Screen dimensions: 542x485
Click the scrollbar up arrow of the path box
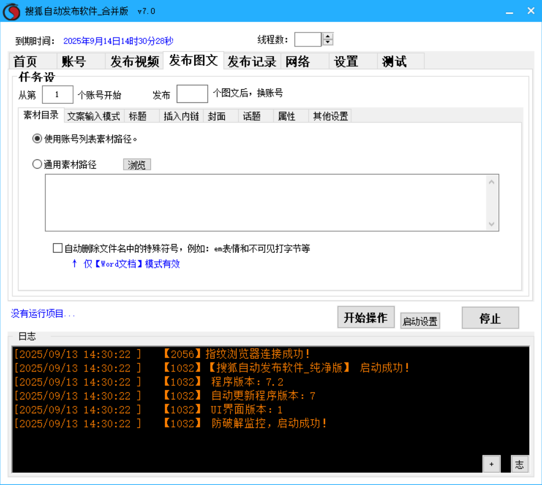click(x=492, y=181)
